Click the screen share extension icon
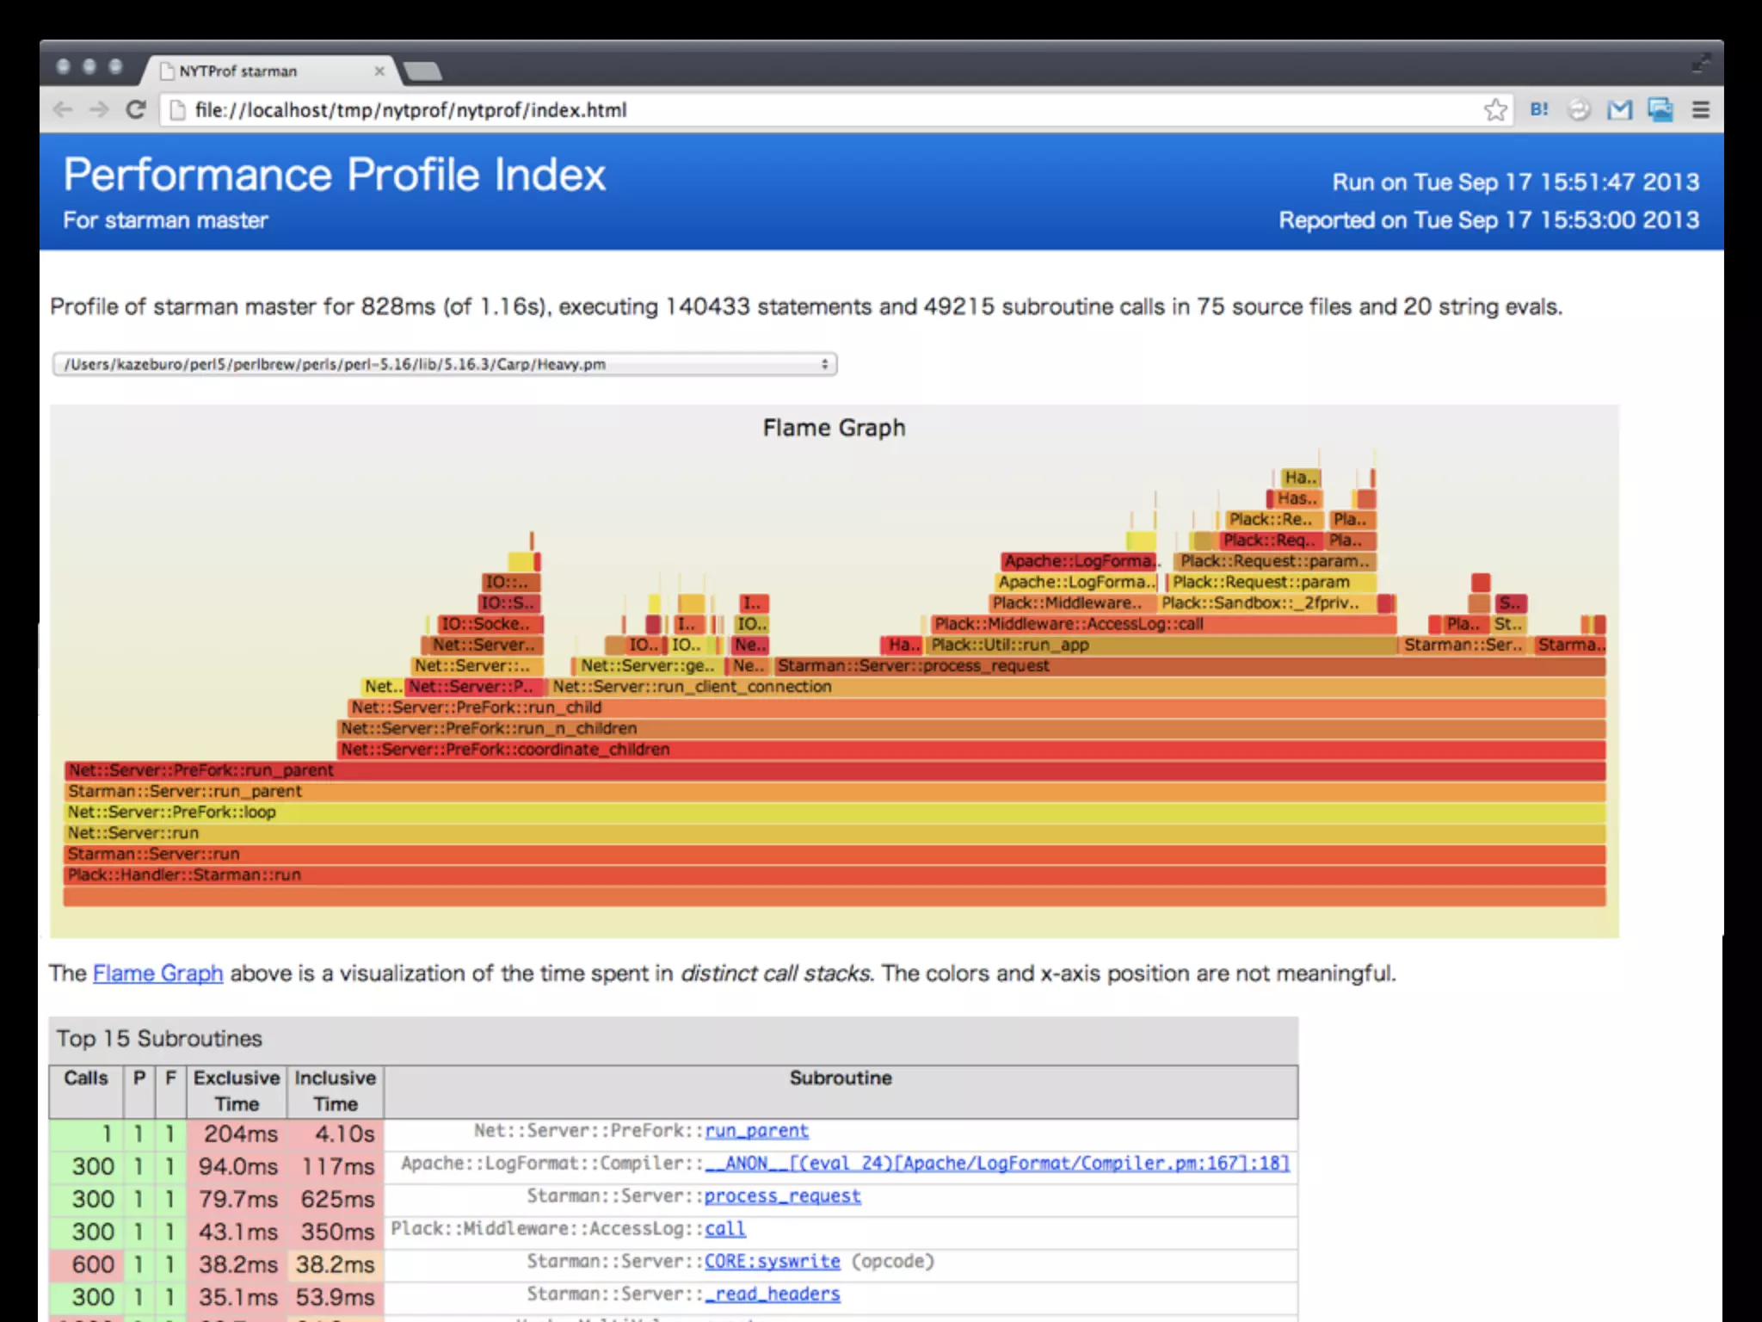Viewport: 1762px width, 1322px height. (1660, 109)
